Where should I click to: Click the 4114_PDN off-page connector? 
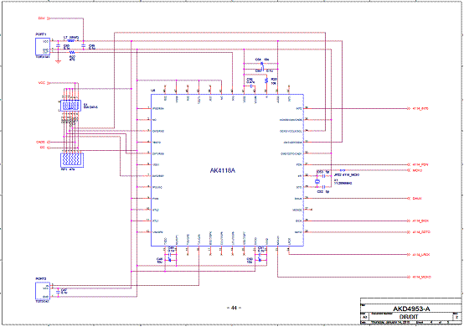tap(418, 164)
